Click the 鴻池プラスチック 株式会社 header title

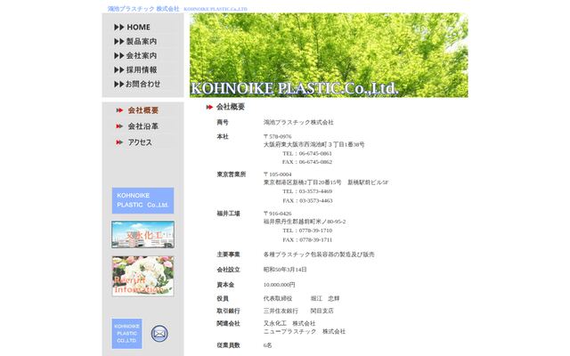(x=143, y=9)
